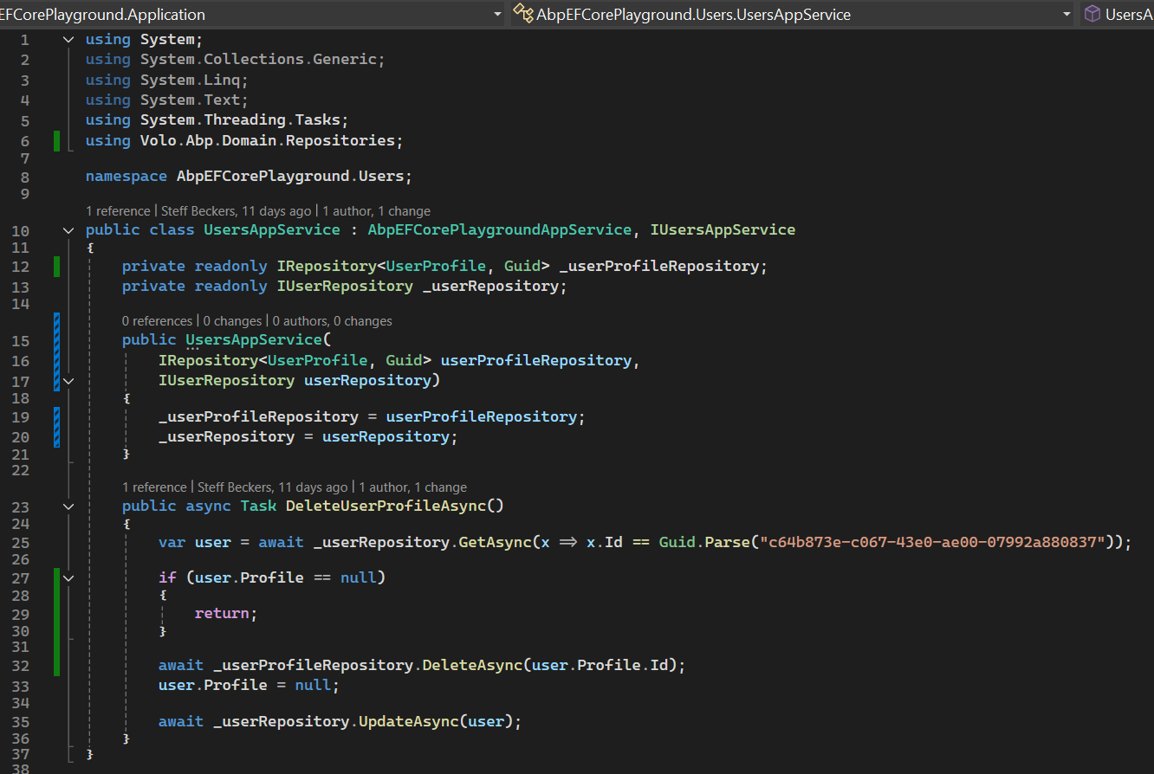The height and width of the screenshot is (774, 1154).
Task: Collapse the UsersAppService class at line 10
Action: tap(68, 230)
